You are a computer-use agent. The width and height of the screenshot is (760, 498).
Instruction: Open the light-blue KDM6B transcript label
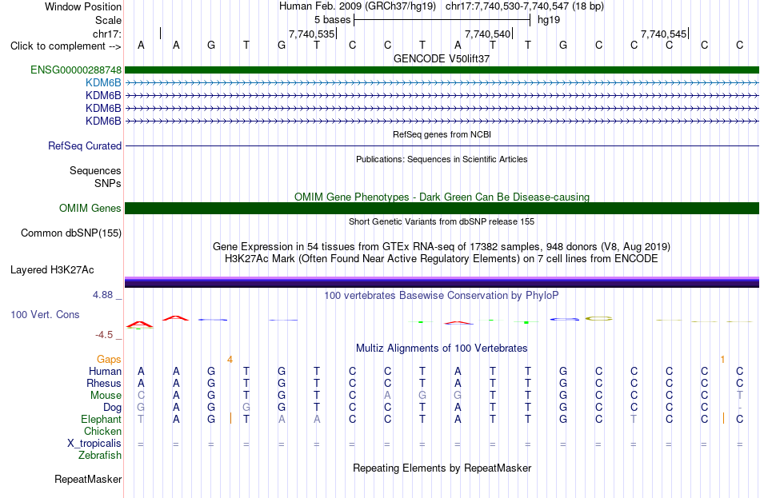click(x=103, y=83)
